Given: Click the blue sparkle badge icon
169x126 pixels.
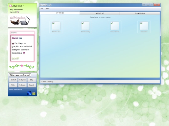Looking at the screenshot, I should (29, 93).
